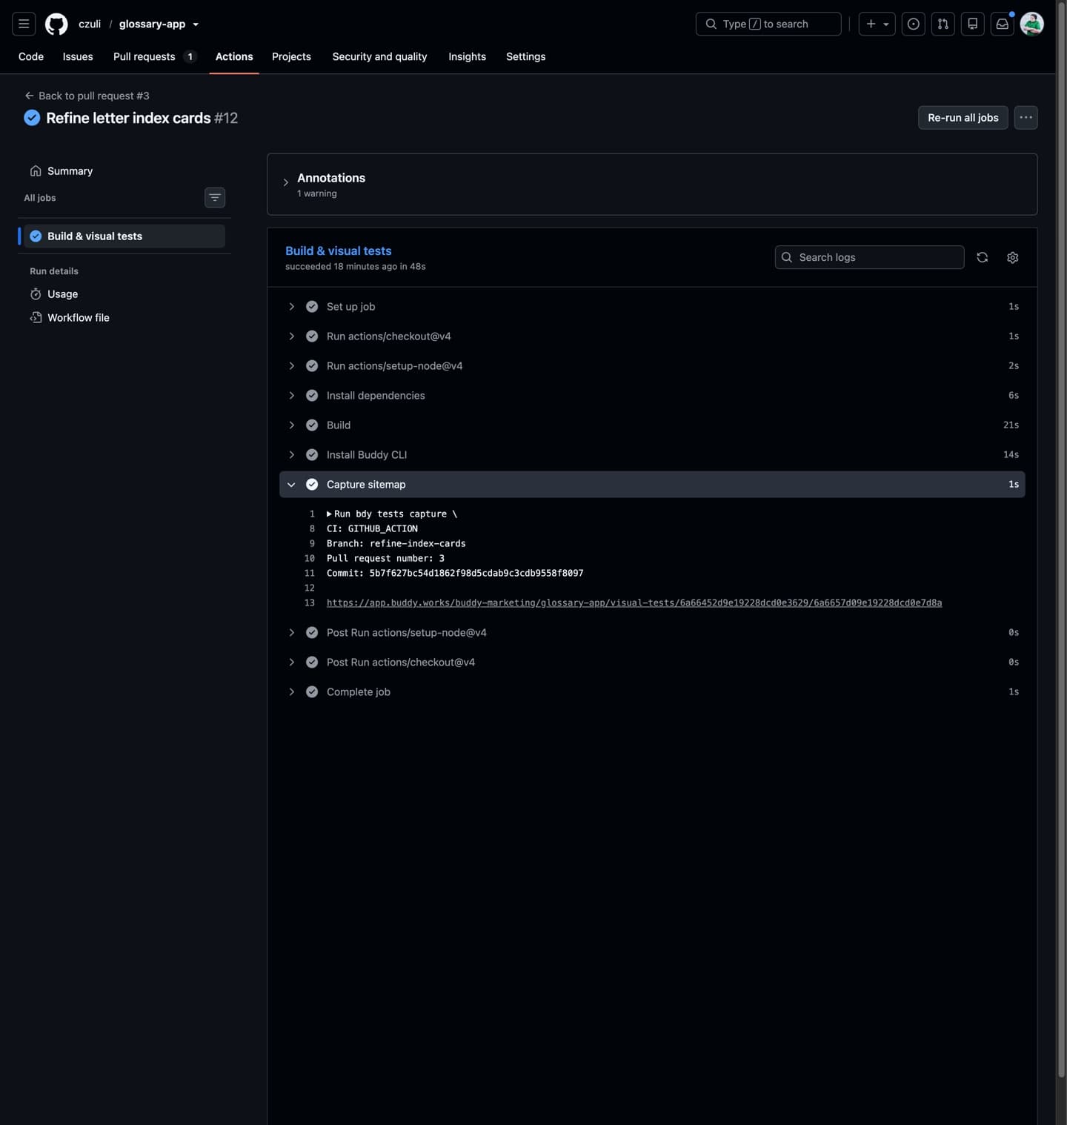
Task: Click the success status icon beside run title
Action: 32,118
